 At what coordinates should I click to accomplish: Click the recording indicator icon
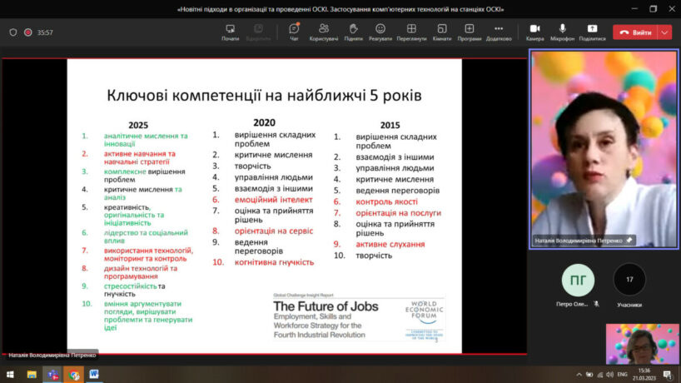pos(27,32)
